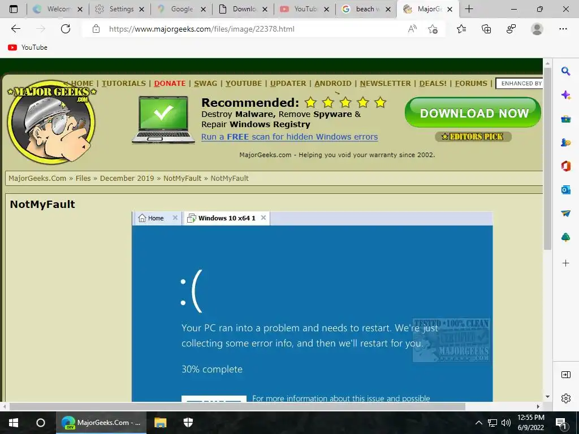Open File Explorer from taskbar
The height and width of the screenshot is (434, 579).
point(160,423)
